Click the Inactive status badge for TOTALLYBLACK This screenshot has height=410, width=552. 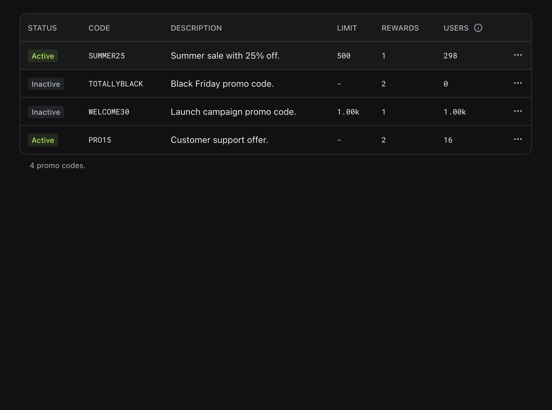(x=46, y=84)
